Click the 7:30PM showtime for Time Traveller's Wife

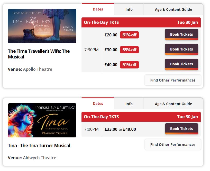92,49
